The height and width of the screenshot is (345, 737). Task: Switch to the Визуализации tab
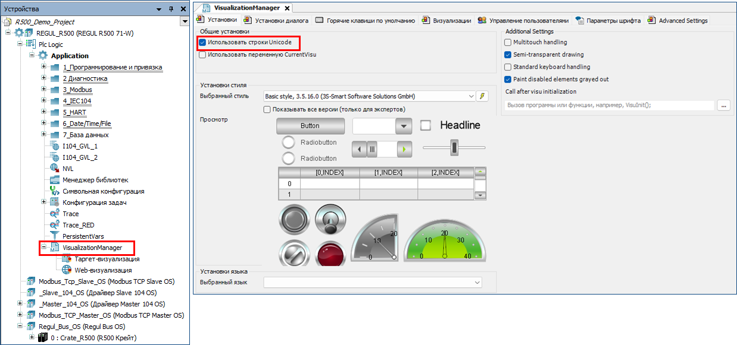(446, 20)
